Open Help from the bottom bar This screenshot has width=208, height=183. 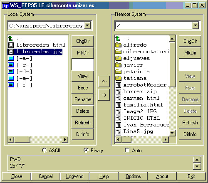click(x=104, y=176)
